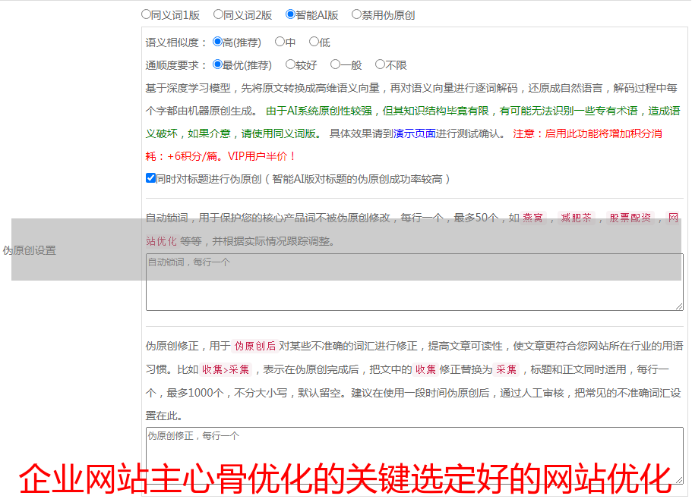This screenshot has width=692, height=499.
Task: Set 语义相似度 to 低
Action: point(314,42)
